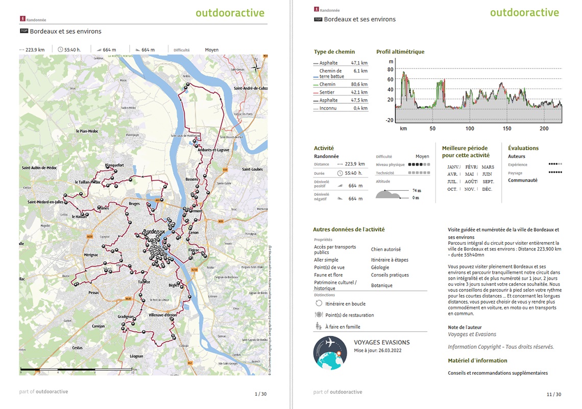
Task: Click the Asphalte 47,1 km legend entry
Action: coord(341,63)
